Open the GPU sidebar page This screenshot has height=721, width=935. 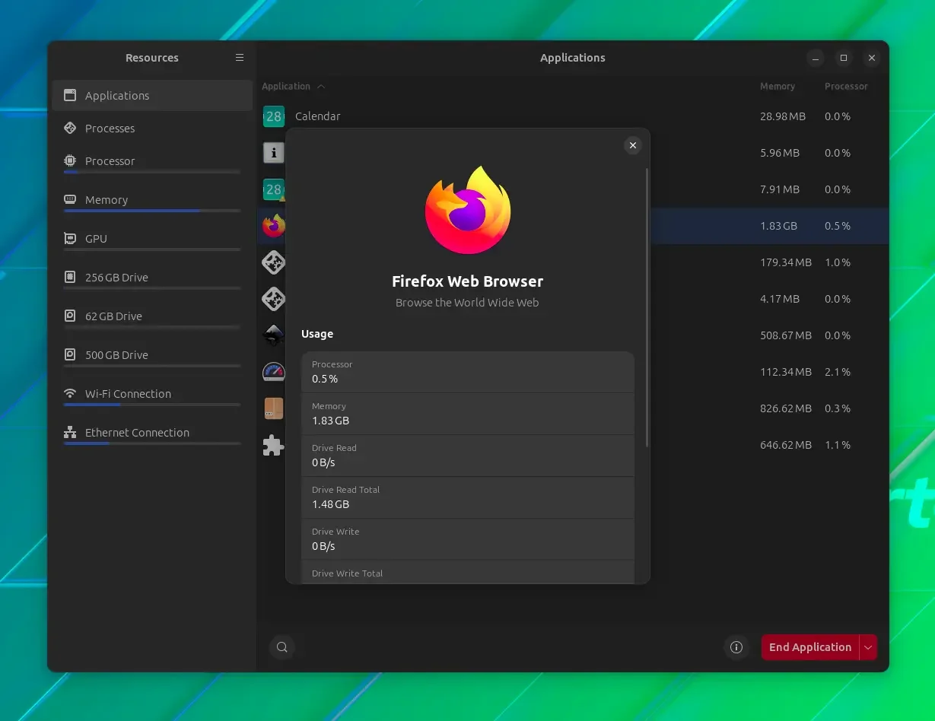(x=152, y=241)
